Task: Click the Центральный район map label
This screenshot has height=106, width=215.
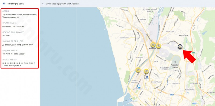Action: tap(150, 10)
